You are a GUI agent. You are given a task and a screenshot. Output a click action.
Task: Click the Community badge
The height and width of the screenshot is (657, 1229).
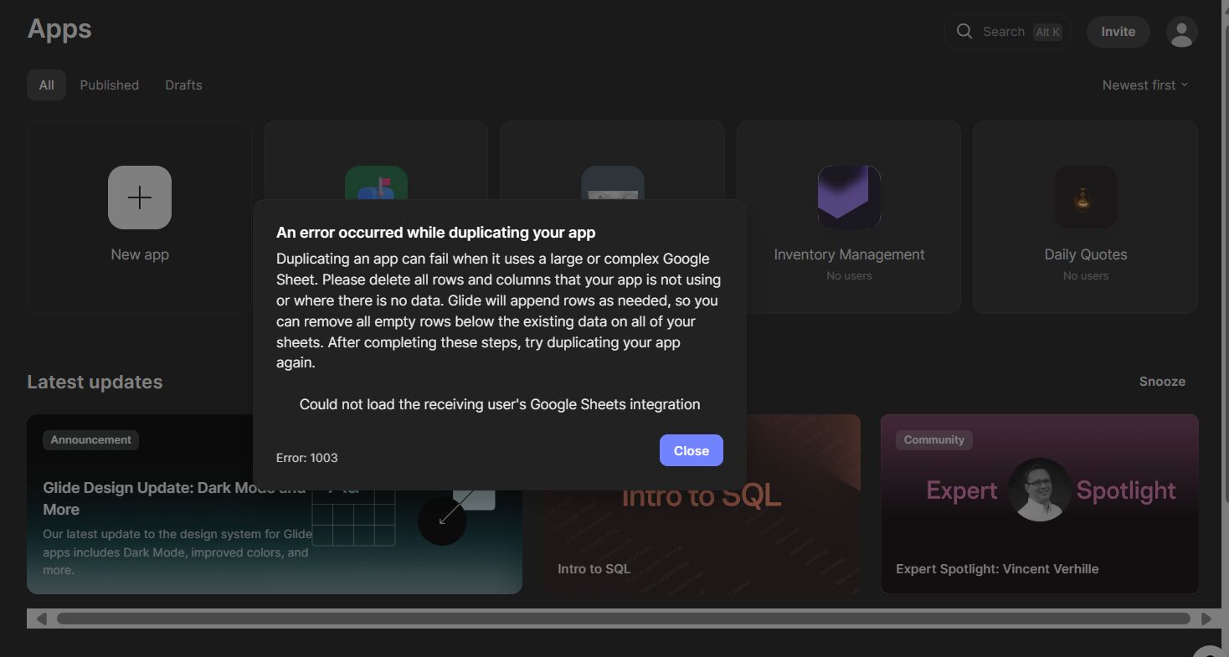(934, 439)
